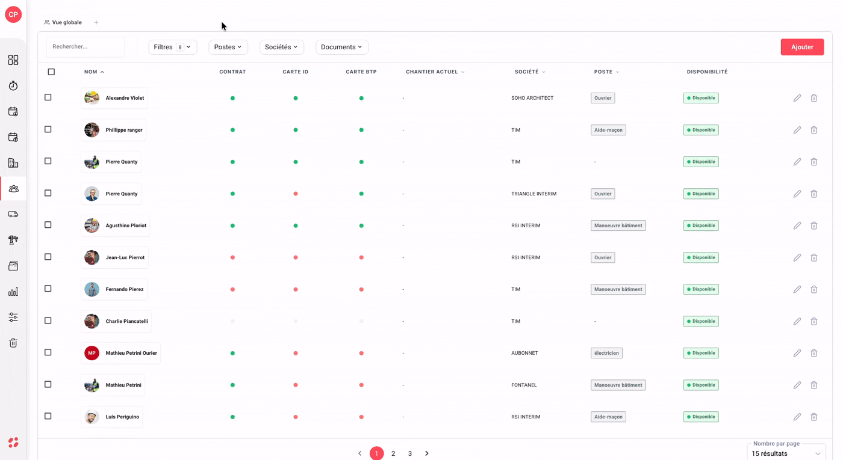This screenshot has width=843, height=460.
Task: Open Alexandre Violet profile card
Action: pos(114,98)
